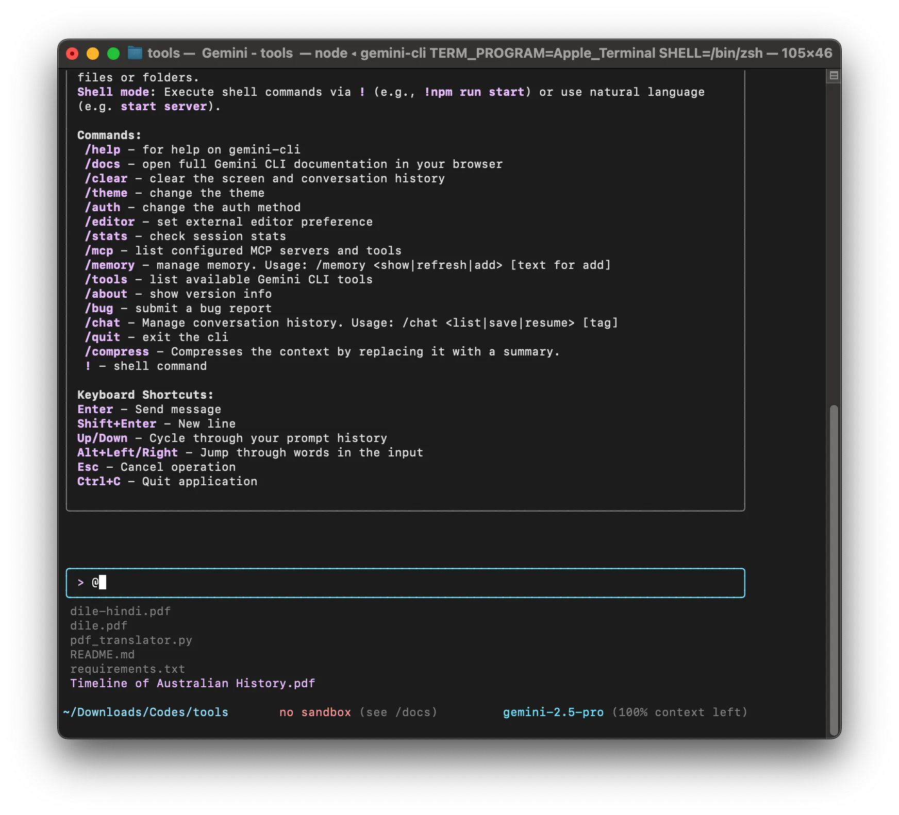Select dile-hindi.pdf from the suggestion list
Viewport: 899px width, 815px height.
(x=121, y=611)
